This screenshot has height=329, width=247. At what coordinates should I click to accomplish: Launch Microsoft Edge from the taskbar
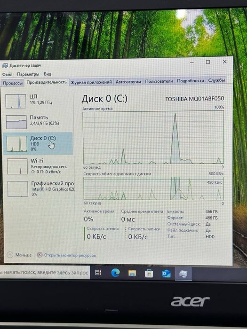[x=115, y=273]
